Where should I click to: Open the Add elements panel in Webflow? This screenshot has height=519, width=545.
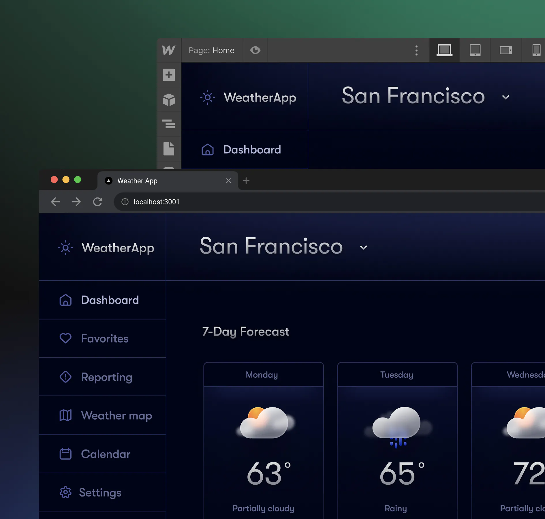tap(169, 75)
